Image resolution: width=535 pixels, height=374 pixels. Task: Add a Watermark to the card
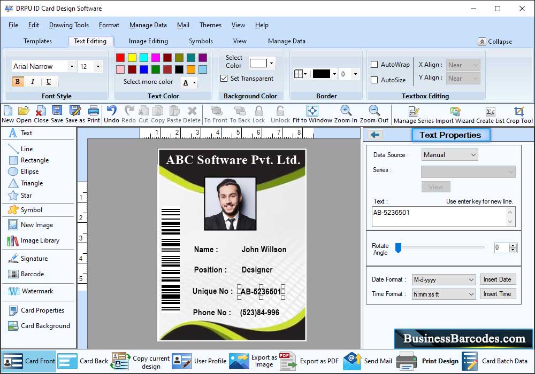point(30,291)
